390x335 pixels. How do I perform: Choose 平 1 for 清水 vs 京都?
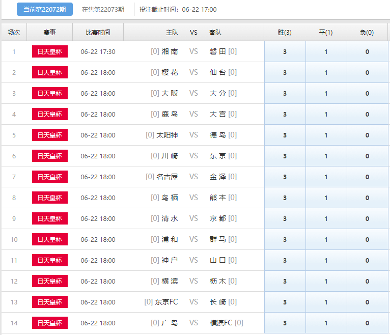(326, 219)
